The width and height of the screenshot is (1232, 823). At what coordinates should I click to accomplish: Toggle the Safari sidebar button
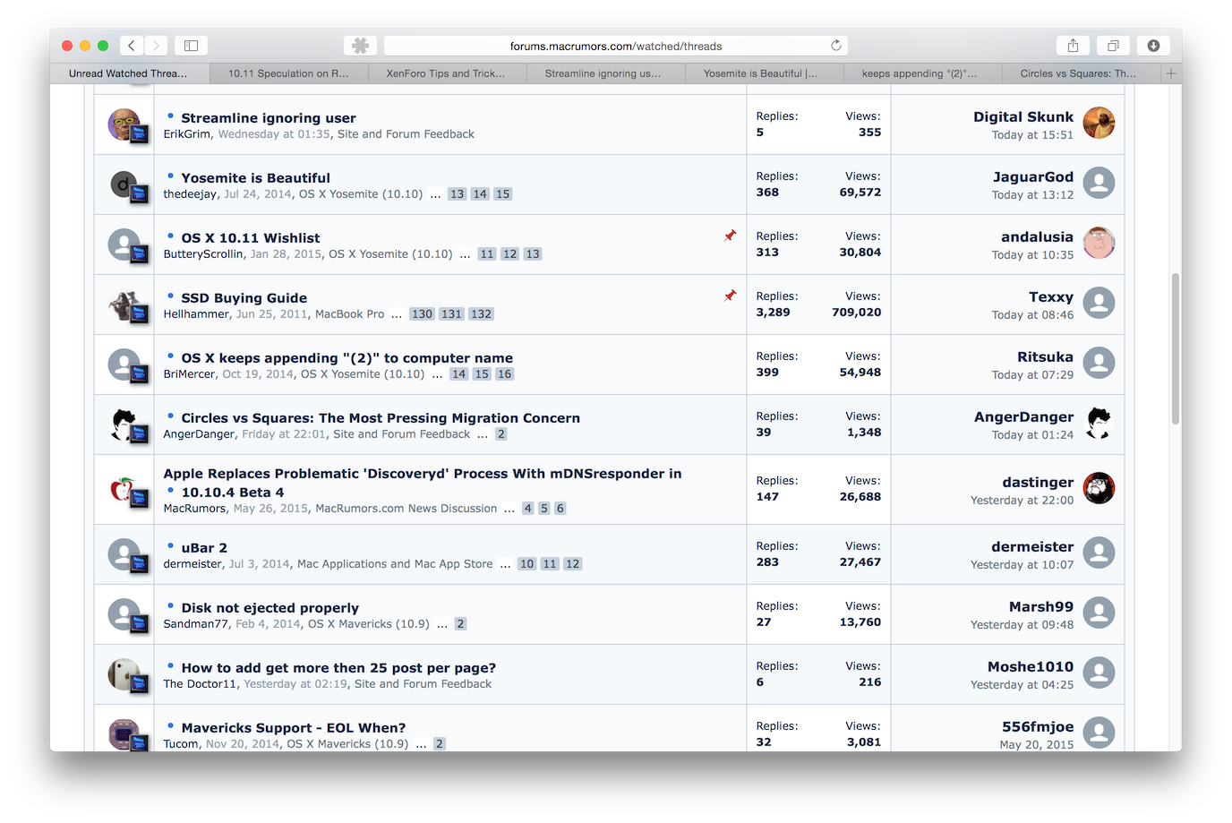[x=191, y=46]
